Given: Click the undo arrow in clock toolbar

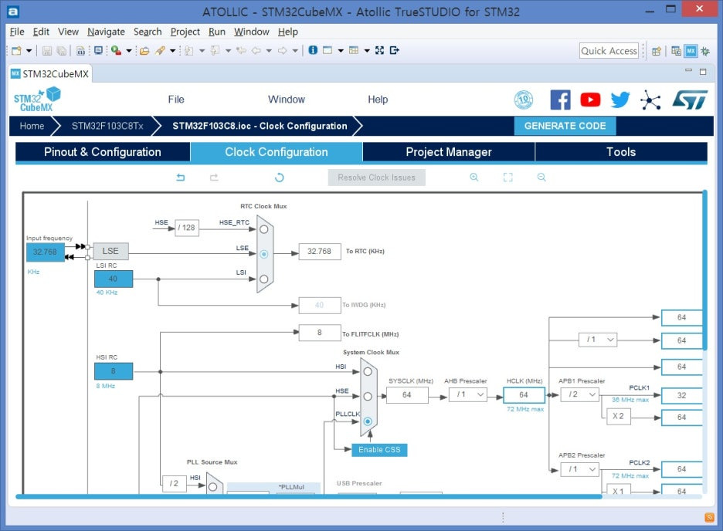Looking at the screenshot, I should 181,178.
